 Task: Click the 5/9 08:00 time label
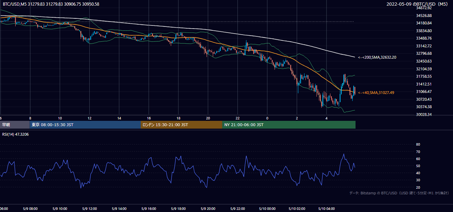pos(30,209)
